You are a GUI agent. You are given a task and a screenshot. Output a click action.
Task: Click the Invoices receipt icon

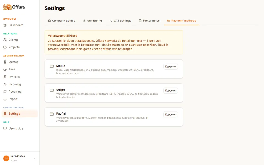point(5,77)
